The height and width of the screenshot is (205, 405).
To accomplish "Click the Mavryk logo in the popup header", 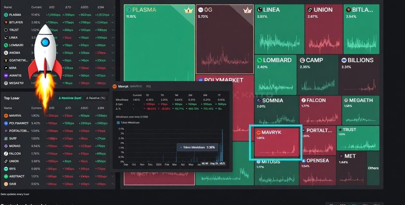I will click(115, 86).
